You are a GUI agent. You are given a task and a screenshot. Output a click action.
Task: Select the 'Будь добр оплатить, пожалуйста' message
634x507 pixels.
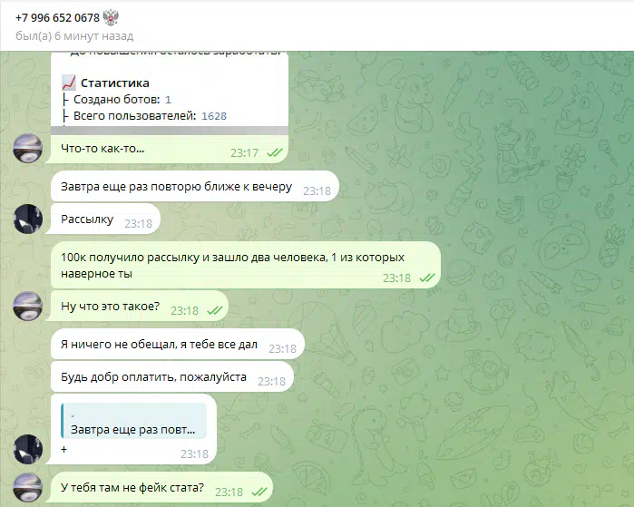pyautogui.click(x=171, y=377)
